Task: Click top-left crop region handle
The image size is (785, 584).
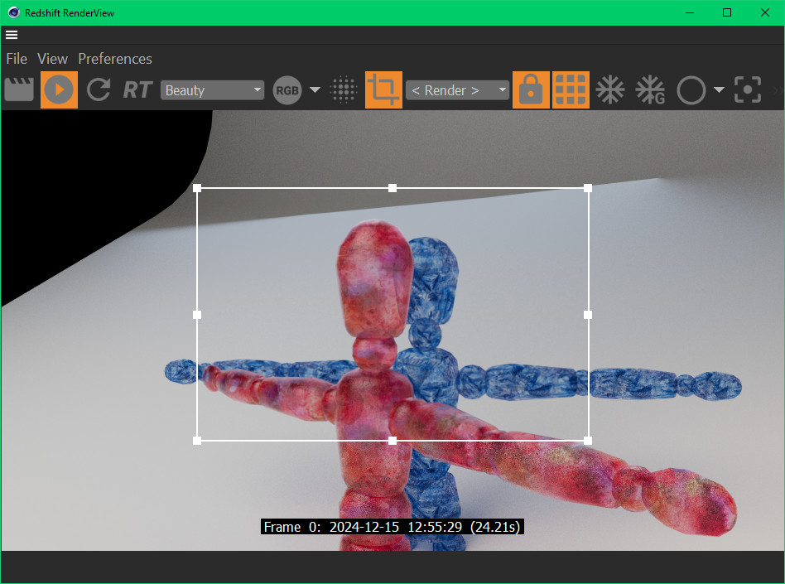Action: (197, 188)
